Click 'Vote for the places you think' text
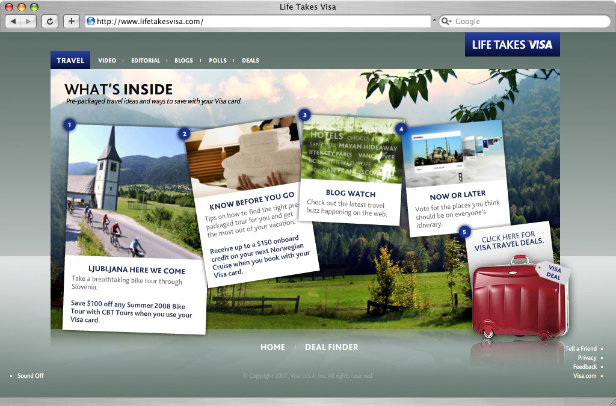 457,214
